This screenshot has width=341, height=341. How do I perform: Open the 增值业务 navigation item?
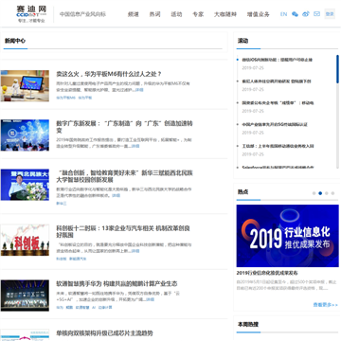coord(259,14)
